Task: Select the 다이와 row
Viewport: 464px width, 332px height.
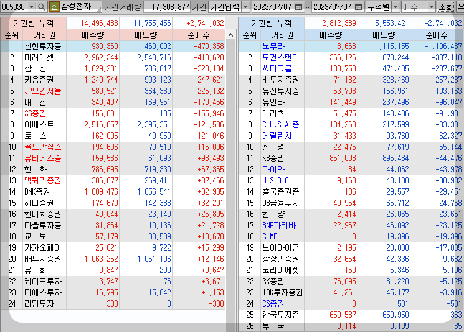Action: 351,170
